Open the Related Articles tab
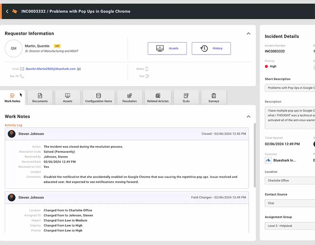 click(158, 98)
